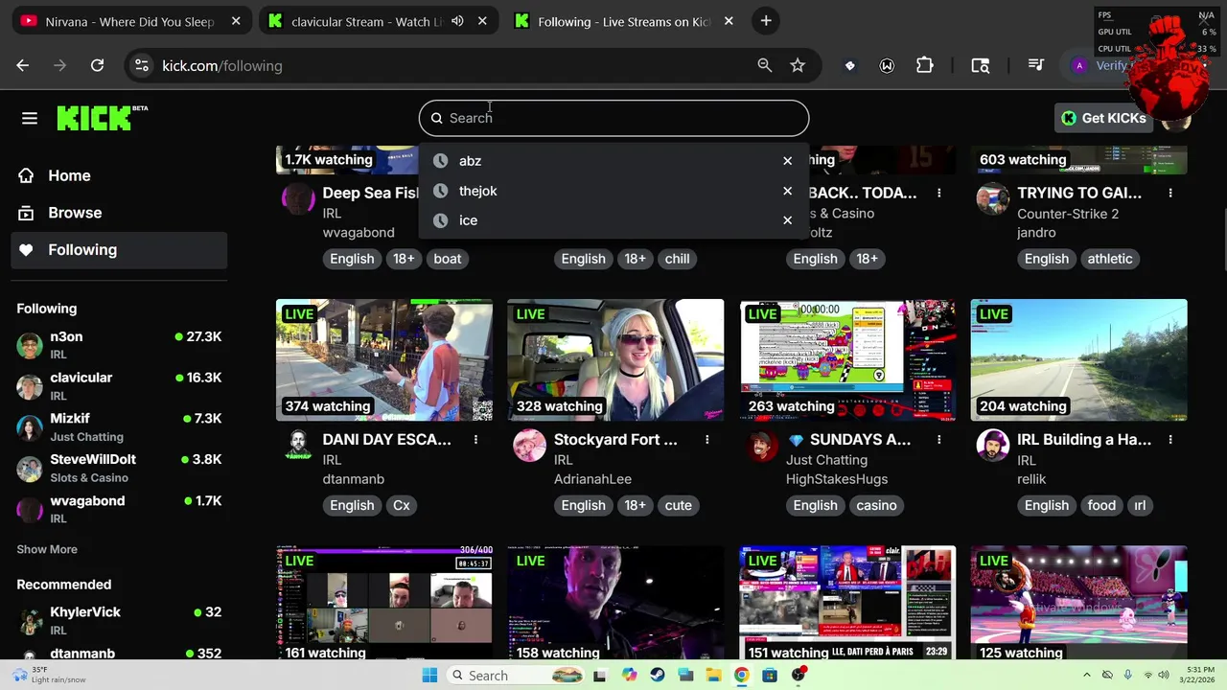Image resolution: width=1227 pixels, height=690 pixels.
Task: Open dtanmanb in Recommended list
Action: [x=119, y=654]
